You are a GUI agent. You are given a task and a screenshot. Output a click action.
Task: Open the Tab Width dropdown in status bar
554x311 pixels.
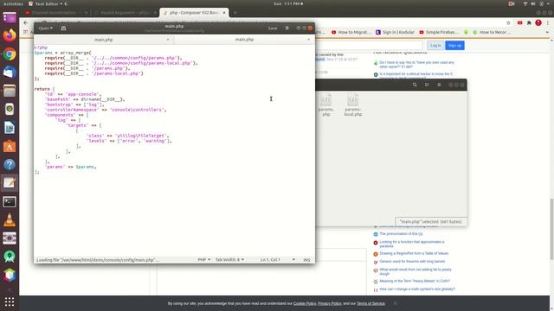[x=229, y=260]
